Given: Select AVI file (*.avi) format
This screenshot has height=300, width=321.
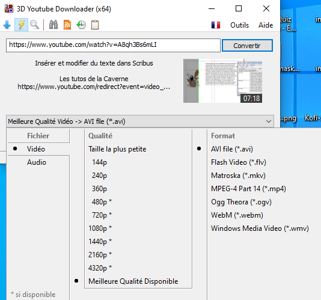Looking at the screenshot, I should point(232,149).
